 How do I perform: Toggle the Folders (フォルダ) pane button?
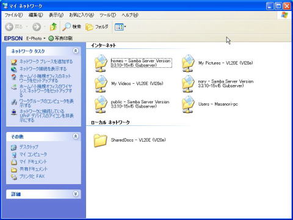pyautogui.click(x=97, y=27)
